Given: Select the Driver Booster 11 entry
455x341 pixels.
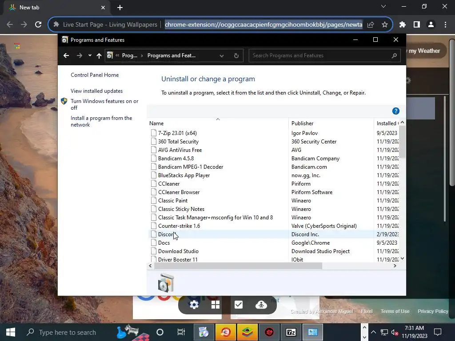Looking at the screenshot, I should point(178,259).
